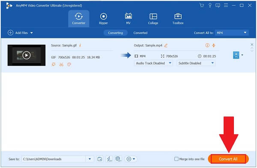Open the output folder icon

[100, 159]
